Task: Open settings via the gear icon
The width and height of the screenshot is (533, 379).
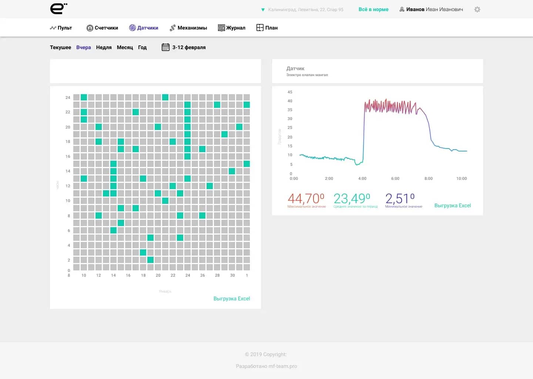Action: point(477,10)
